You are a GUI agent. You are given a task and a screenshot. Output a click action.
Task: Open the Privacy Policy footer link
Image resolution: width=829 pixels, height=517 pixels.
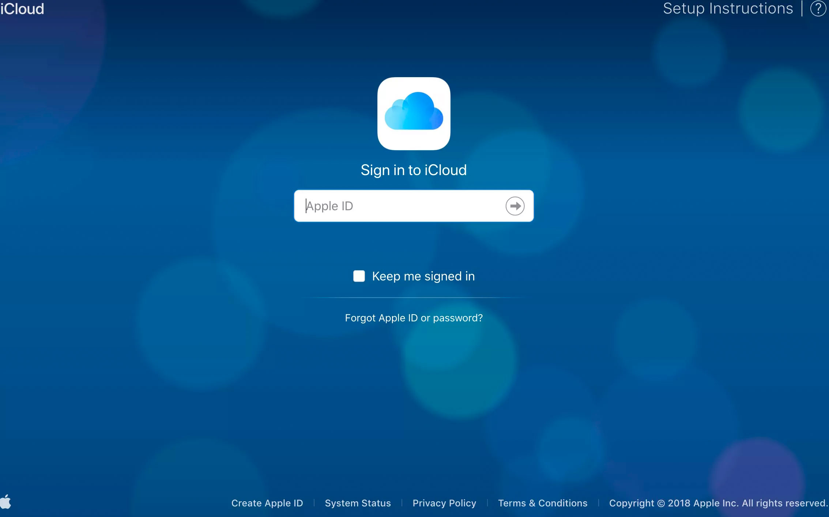[x=444, y=503]
